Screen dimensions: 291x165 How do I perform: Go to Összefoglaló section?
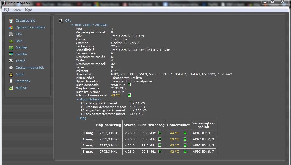click(x=25, y=20)
